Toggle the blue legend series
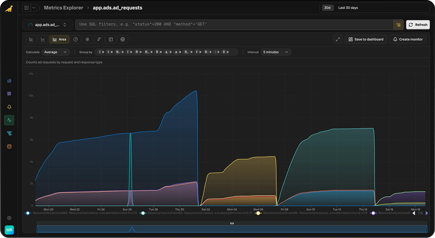435x238 pixels. 28,213
